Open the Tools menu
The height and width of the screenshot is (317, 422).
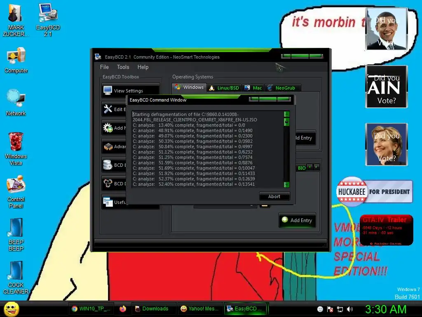(123, 67)
